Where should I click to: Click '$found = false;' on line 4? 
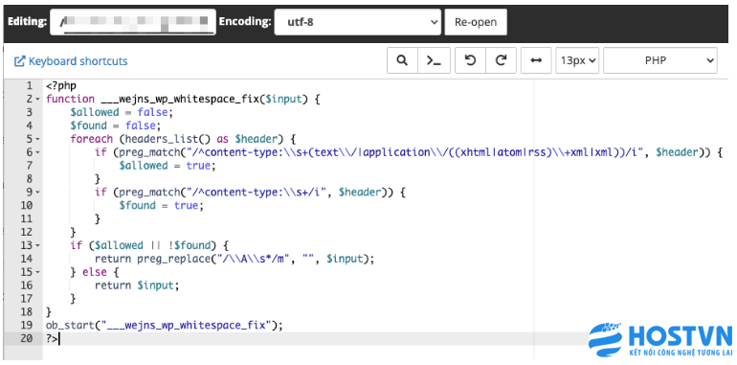tap(116, 125)
